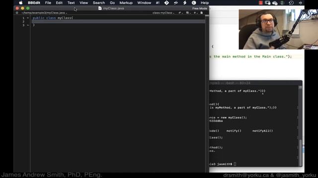This screenshot has height=178, width=318.
Task: Click line number 1 in the gutter
Action: (x=23, y=18)
